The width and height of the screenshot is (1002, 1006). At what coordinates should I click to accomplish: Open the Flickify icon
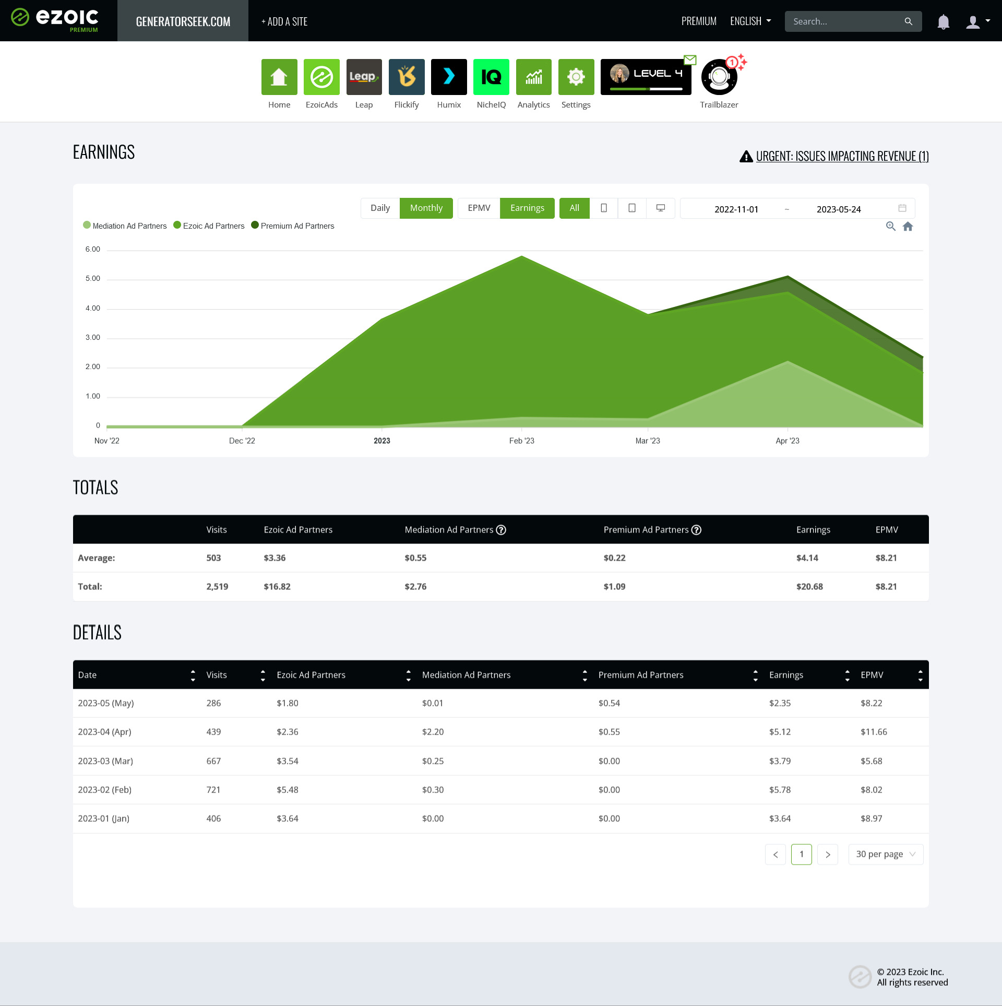(x=407, y=77)
